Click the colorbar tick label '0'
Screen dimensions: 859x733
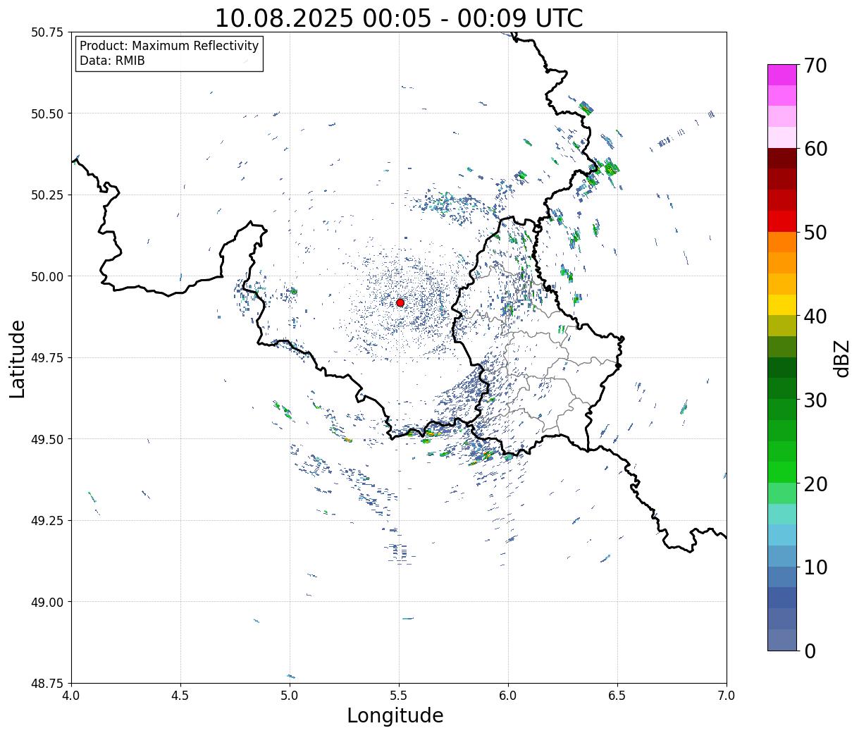pos(810,651)
